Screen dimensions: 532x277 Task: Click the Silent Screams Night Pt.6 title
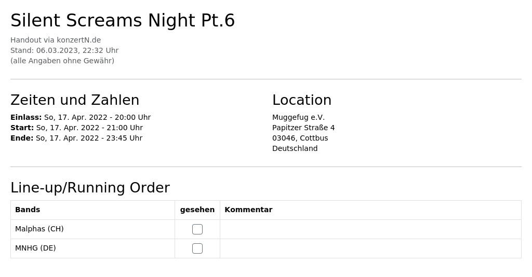(123, 20)
